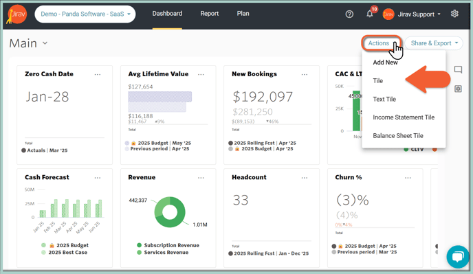Screen dimensions: 473x274
Task: Toggle 2025 Budget legend in Cash Forecast
Action: [65, 245]
